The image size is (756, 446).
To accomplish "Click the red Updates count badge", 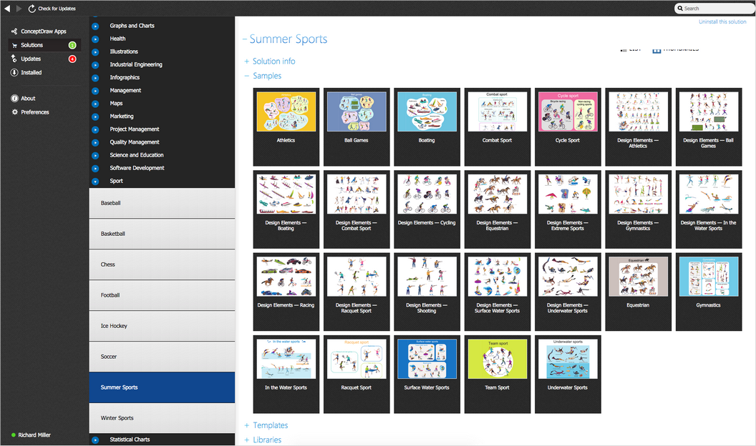I will pyautogui.click(x=72, y=59).
